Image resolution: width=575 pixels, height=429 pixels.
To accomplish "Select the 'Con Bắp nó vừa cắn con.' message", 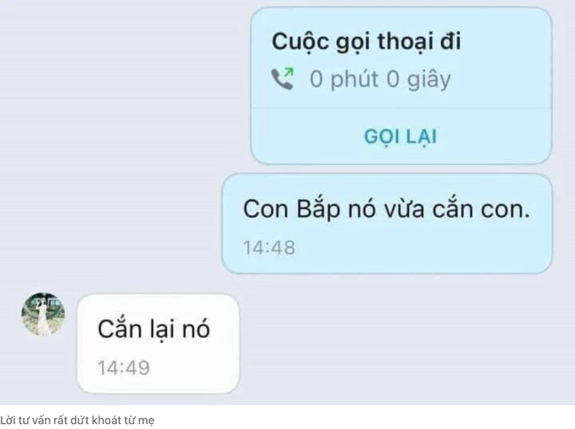I will click(x=387, y=223).
